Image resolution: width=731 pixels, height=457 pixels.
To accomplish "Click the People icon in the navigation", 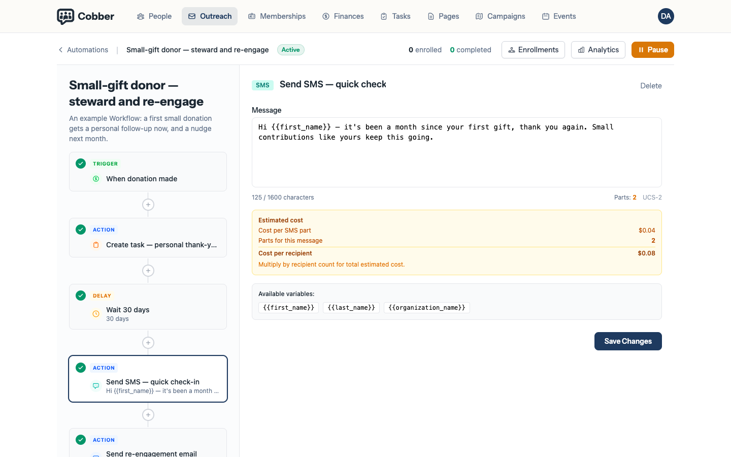I will pos(141,16).
